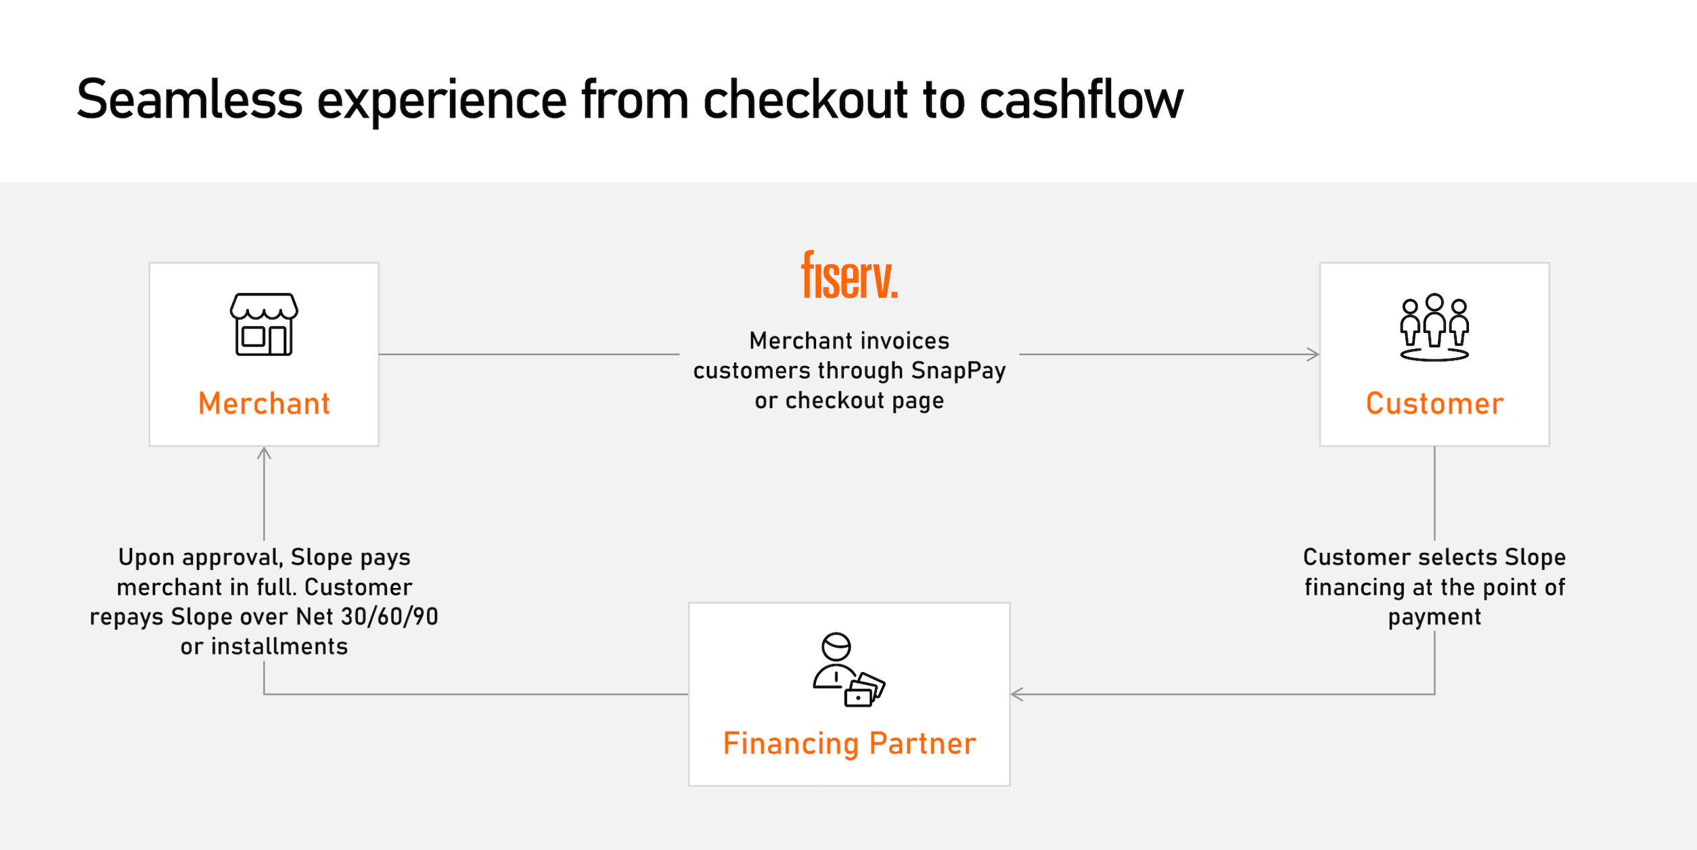Click the three-people icon above Customer
Screen dimensions: 1697x850
[x=1434, y=327]
